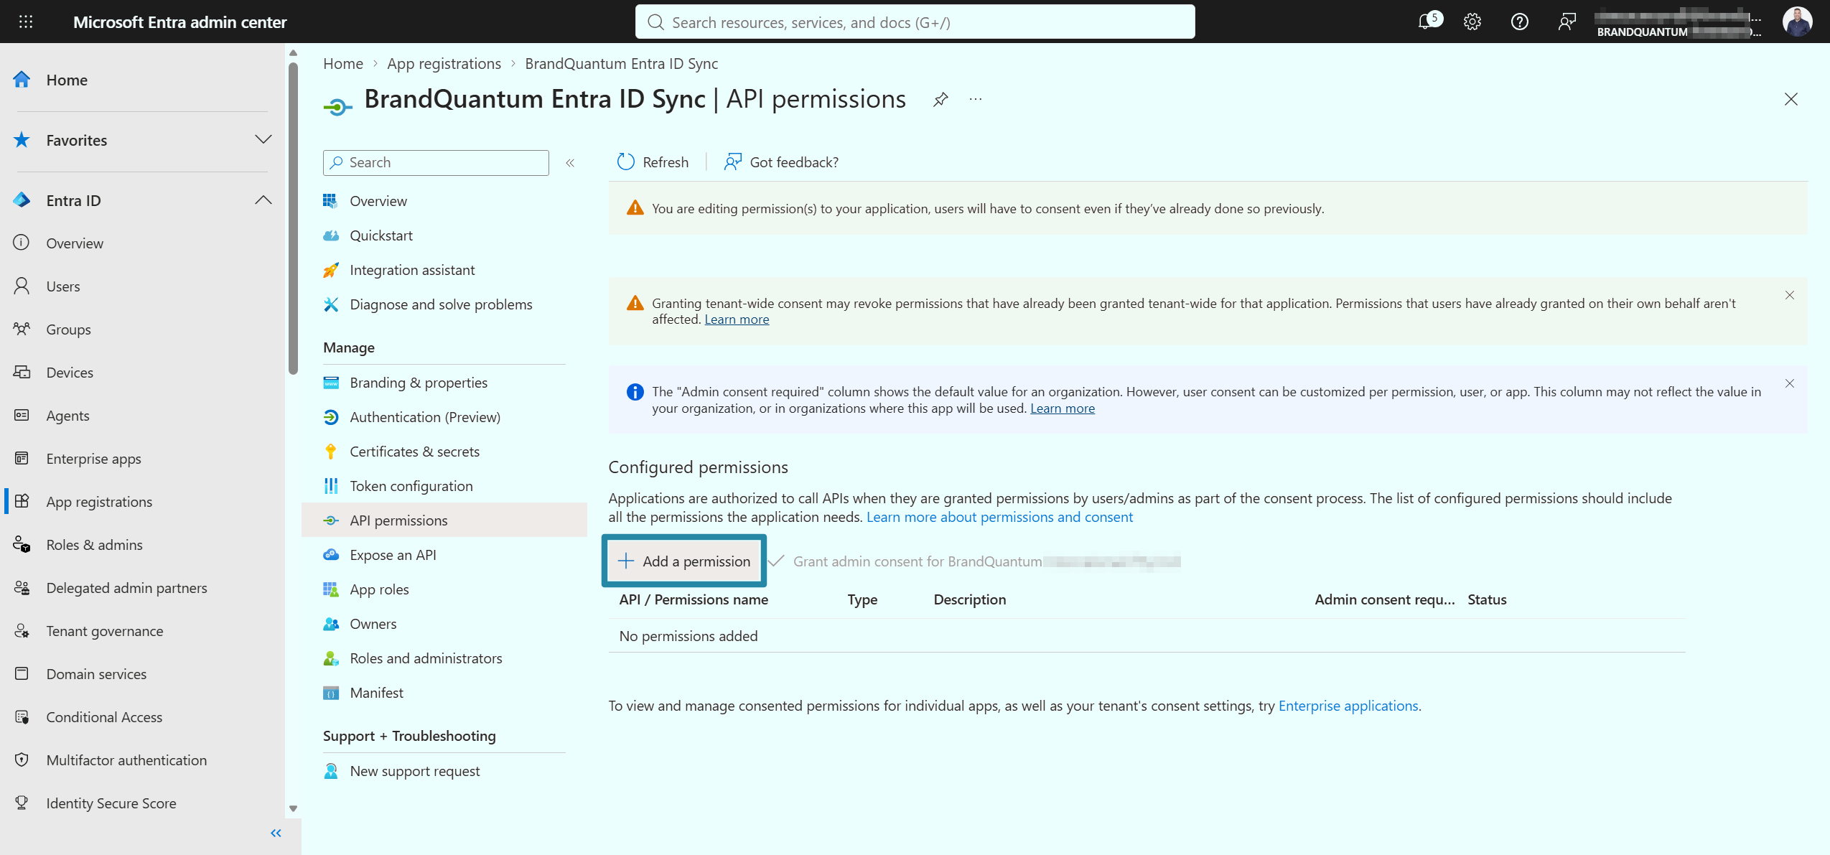This screenshot has height=855, width=1830.
Task: Expand the Favorites section
Action: pyautogui.click(x=263, y=139)
